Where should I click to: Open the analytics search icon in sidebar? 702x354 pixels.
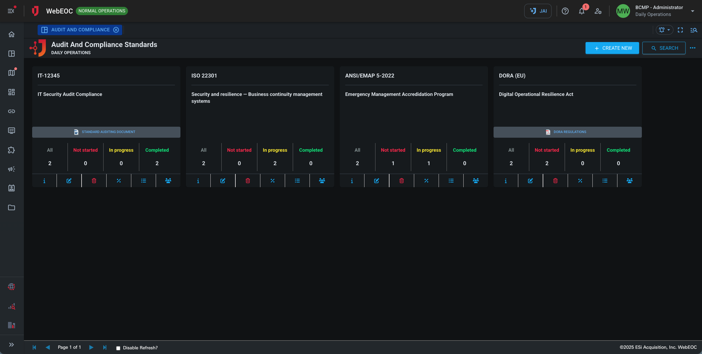(x=11, y=306)
